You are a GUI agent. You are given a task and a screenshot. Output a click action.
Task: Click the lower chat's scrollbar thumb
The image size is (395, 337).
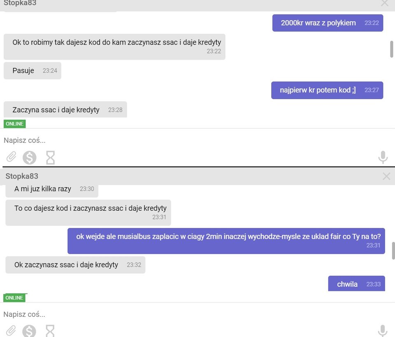(x=393, y=250)
